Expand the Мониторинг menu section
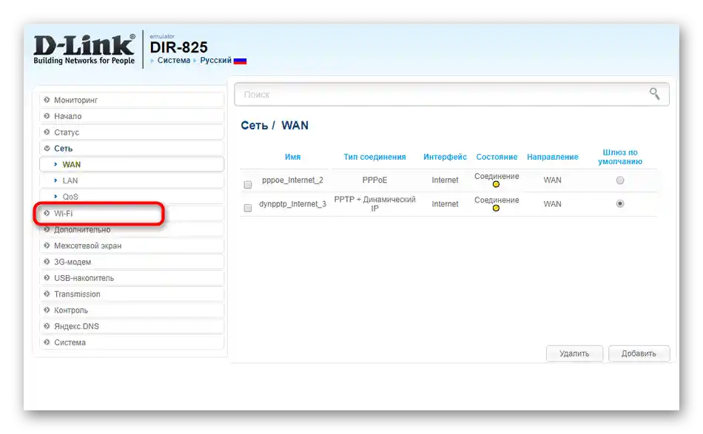This screenshot has width=703, height=434. [x=132, y=100]
